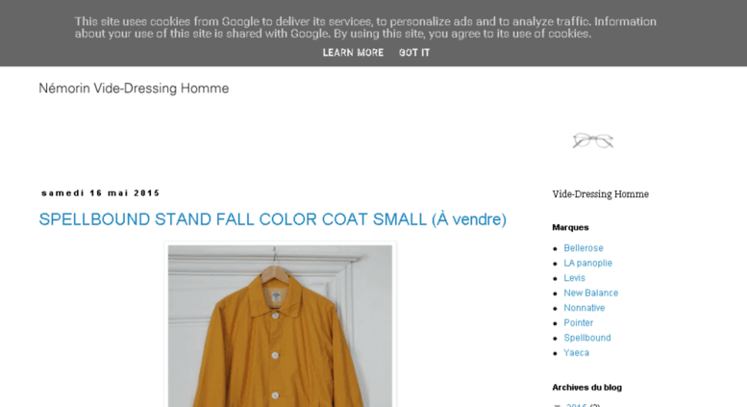Go to Némorin Vide-Dressing Homme blog title
This screenshot has width=747, height=407.
click(134, 89)
